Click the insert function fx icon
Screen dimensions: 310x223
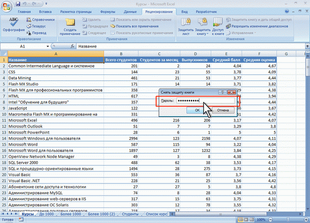pyautogui.click(x=72, y=46)
